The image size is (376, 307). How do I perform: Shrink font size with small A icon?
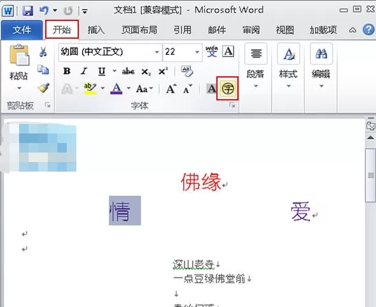pos(187,89)
